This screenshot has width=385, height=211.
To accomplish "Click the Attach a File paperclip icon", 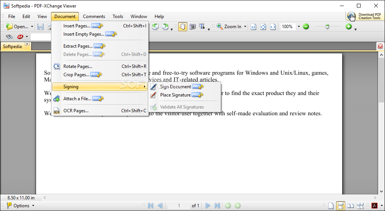I will pos(57,99).
